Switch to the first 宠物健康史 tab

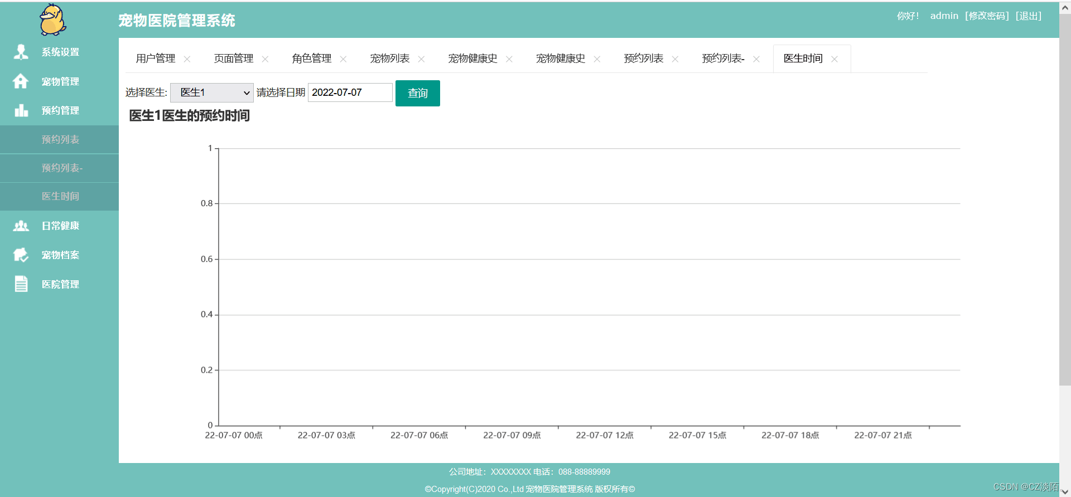pos(473,59)
